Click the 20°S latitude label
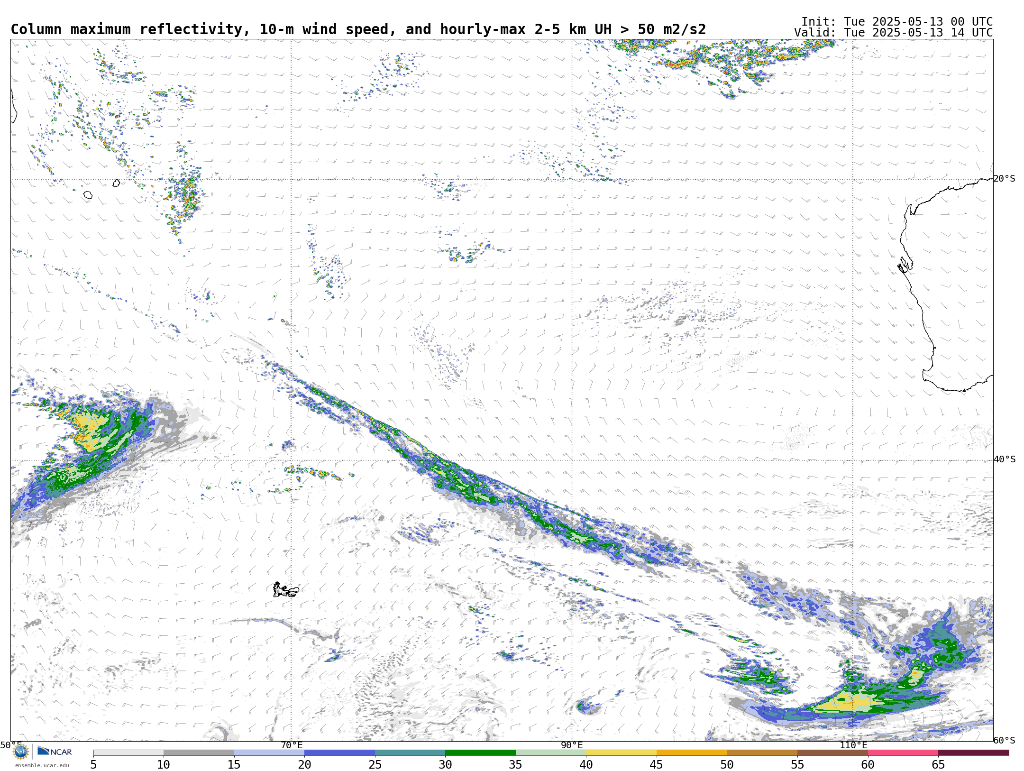This screenshot has width=1024, height=771. point(1005,179)
